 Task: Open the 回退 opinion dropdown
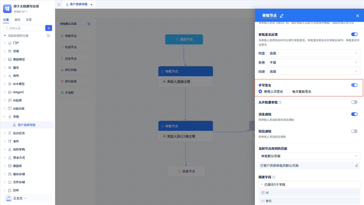coord(313,71)
